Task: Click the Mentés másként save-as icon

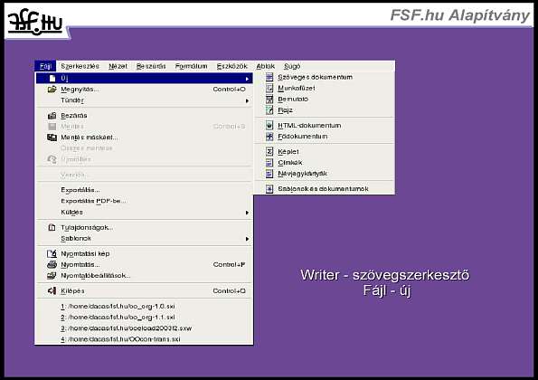Action: point(52,138)
